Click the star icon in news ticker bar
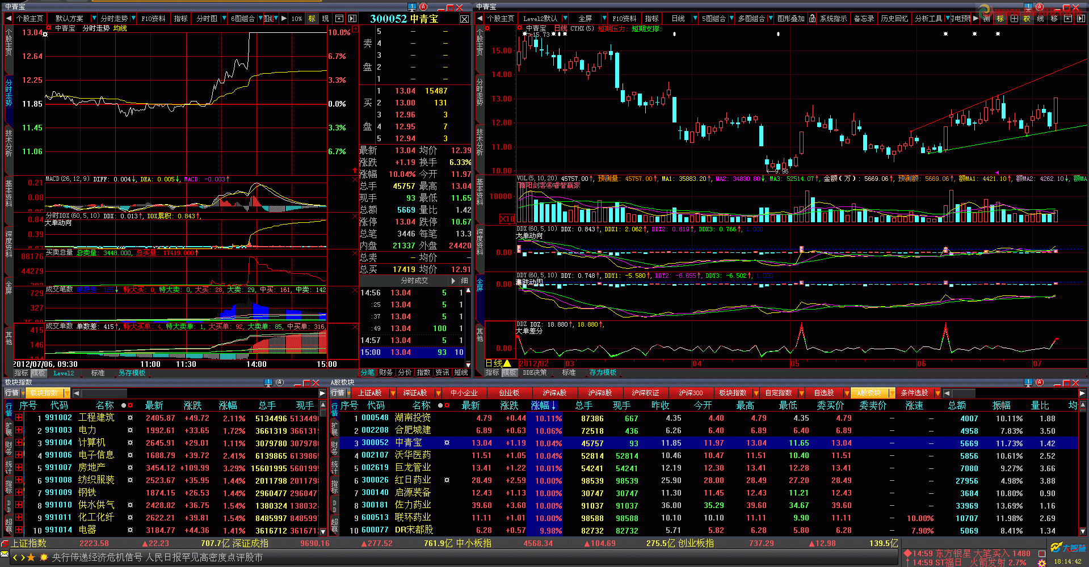1089x567 pixels. 31,557
